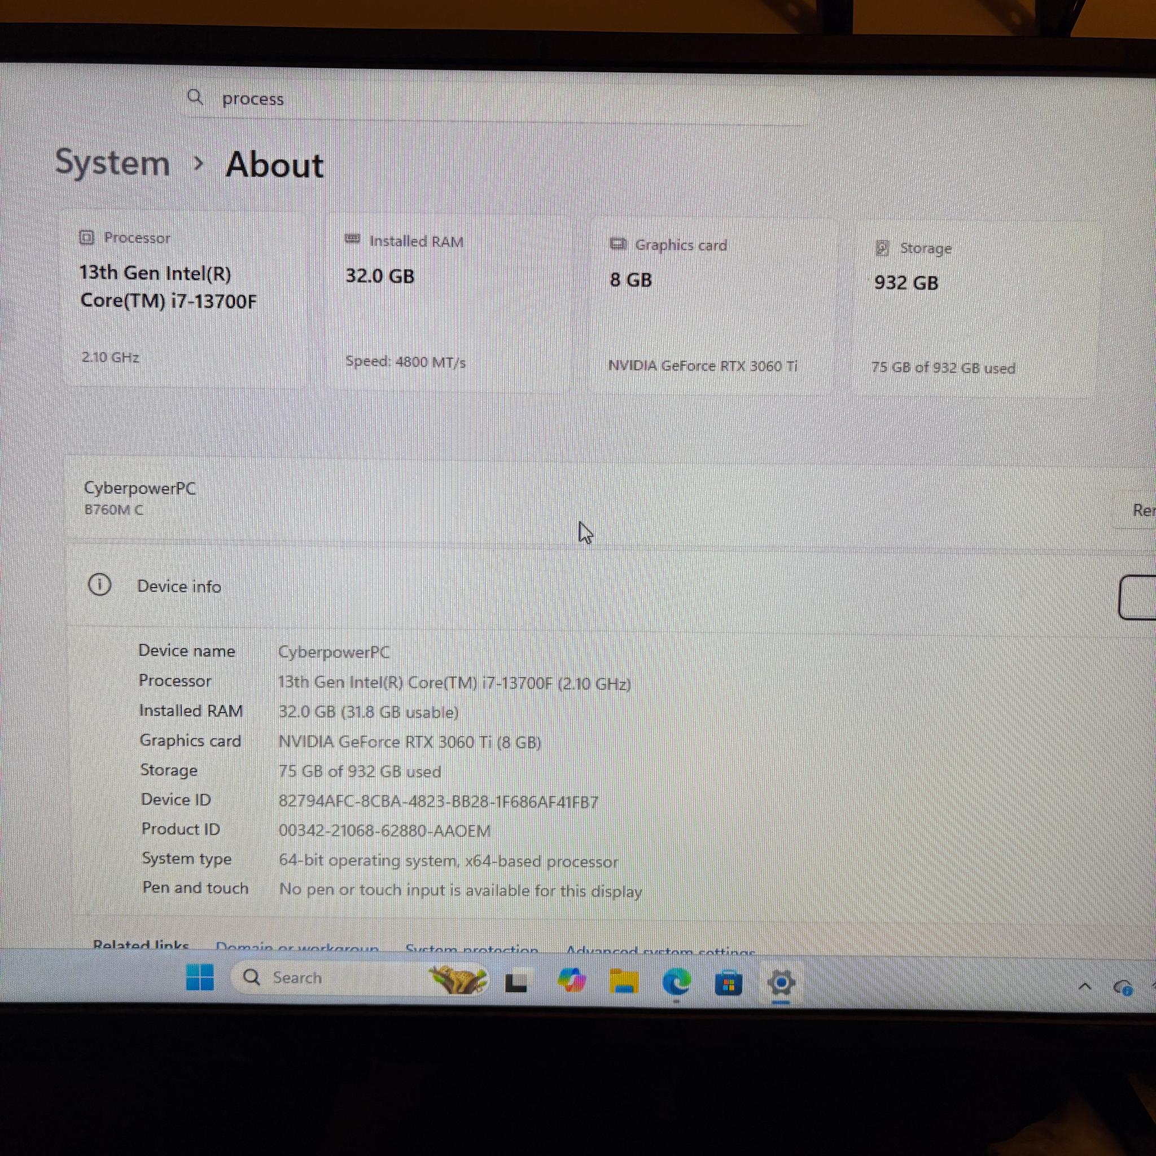The width and height of the screenshot is (1156, 1156).
Task: Click the 'B760M C' model text
Action: tap(113, 510)
